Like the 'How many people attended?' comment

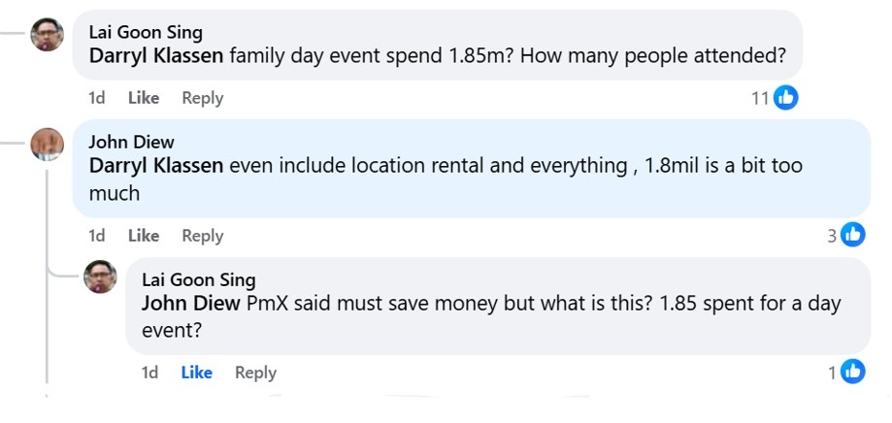pos(144,98)
